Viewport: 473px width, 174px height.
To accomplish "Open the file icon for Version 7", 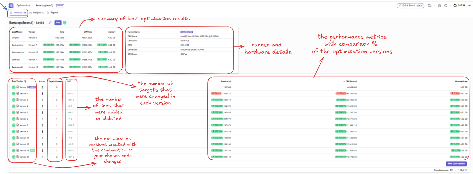I will (x=18, y=125).
